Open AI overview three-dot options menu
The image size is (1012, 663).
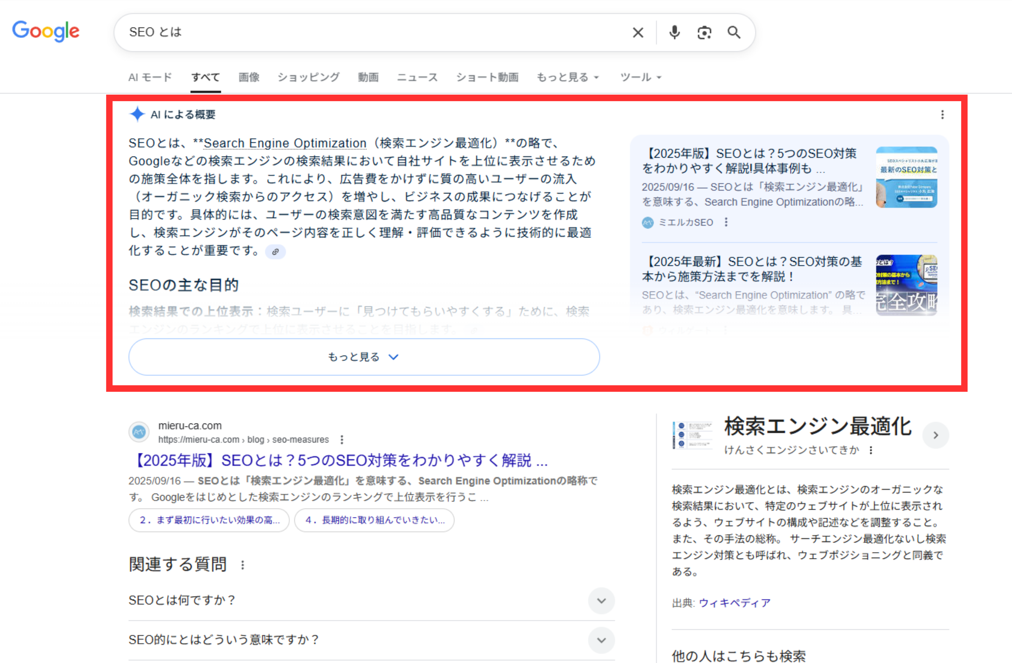[x=942, y=115]
